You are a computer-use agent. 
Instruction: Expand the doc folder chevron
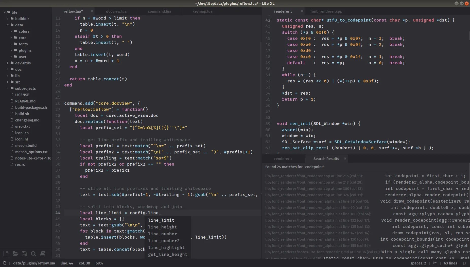click(8, 69)
